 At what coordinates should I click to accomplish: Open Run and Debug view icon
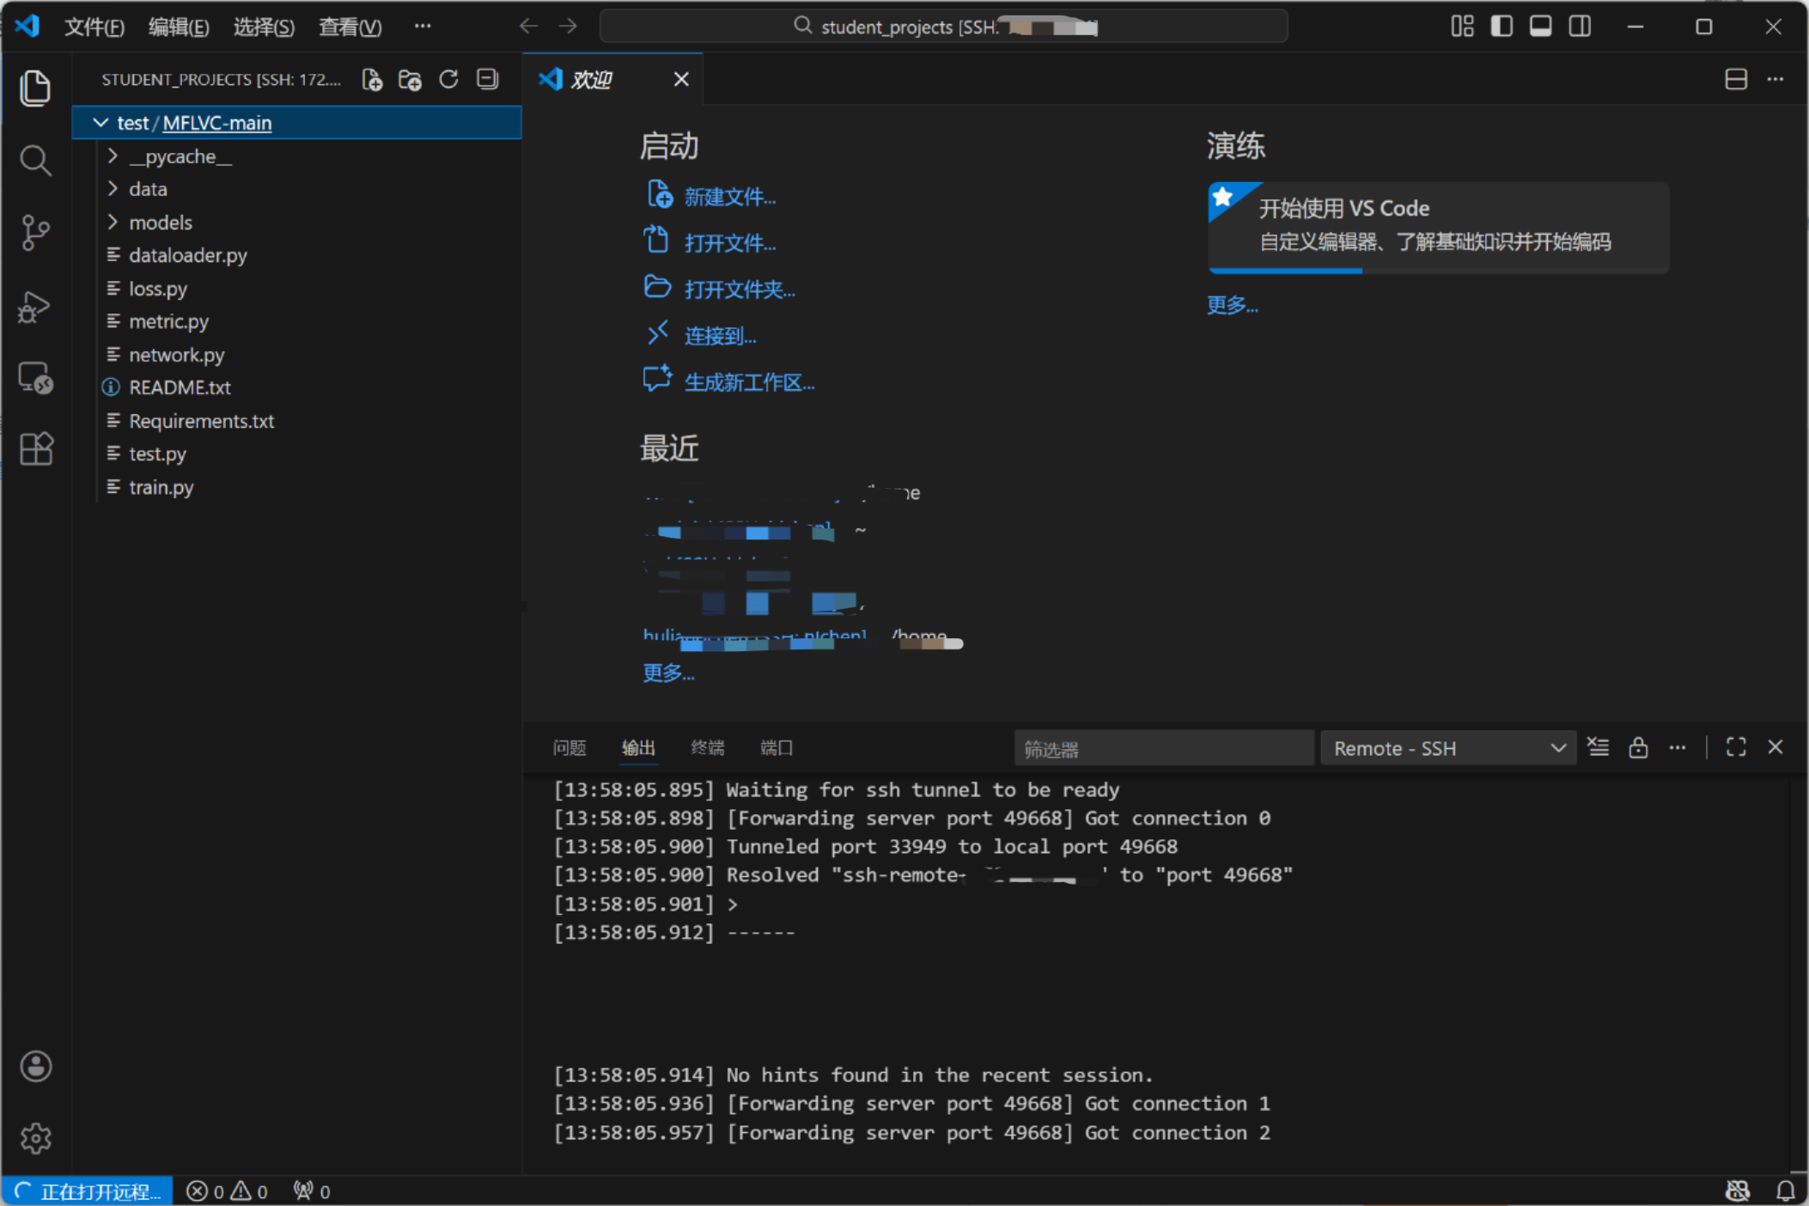[x=35, y=307]
